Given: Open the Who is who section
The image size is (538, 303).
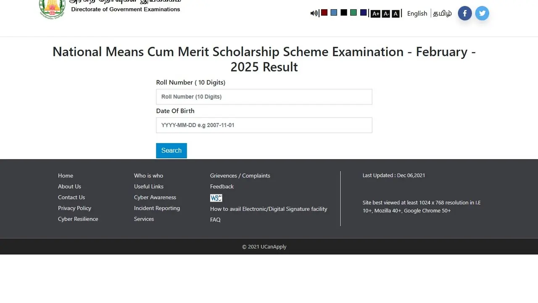Looking at the screenshot, I should pos(148,175).
